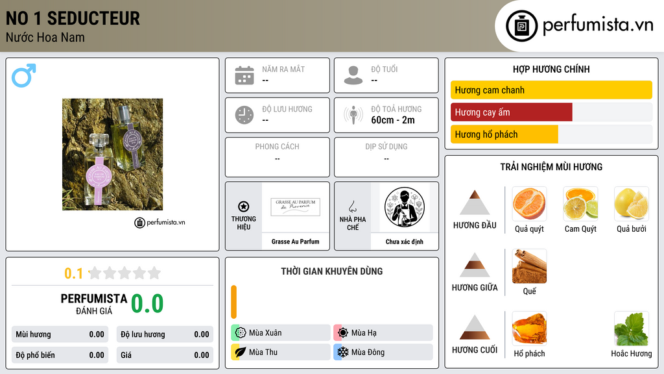Click the Grasse Au Parfum brand logo
Image resolution: width=664 pixels, height=374 pixels.
click(x=296, y=207)
